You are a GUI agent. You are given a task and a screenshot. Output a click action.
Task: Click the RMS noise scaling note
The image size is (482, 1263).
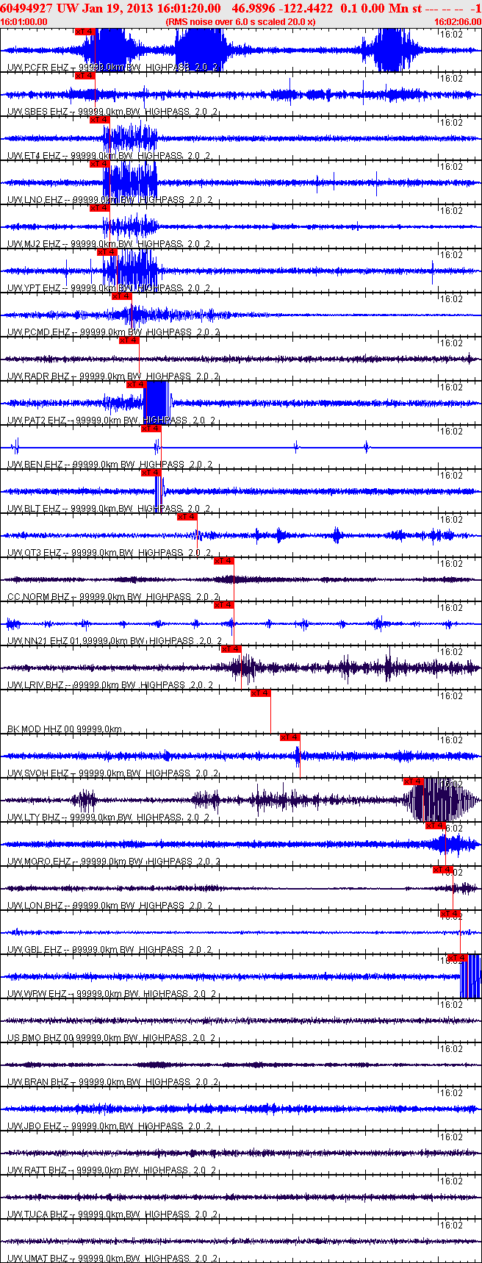241,21
